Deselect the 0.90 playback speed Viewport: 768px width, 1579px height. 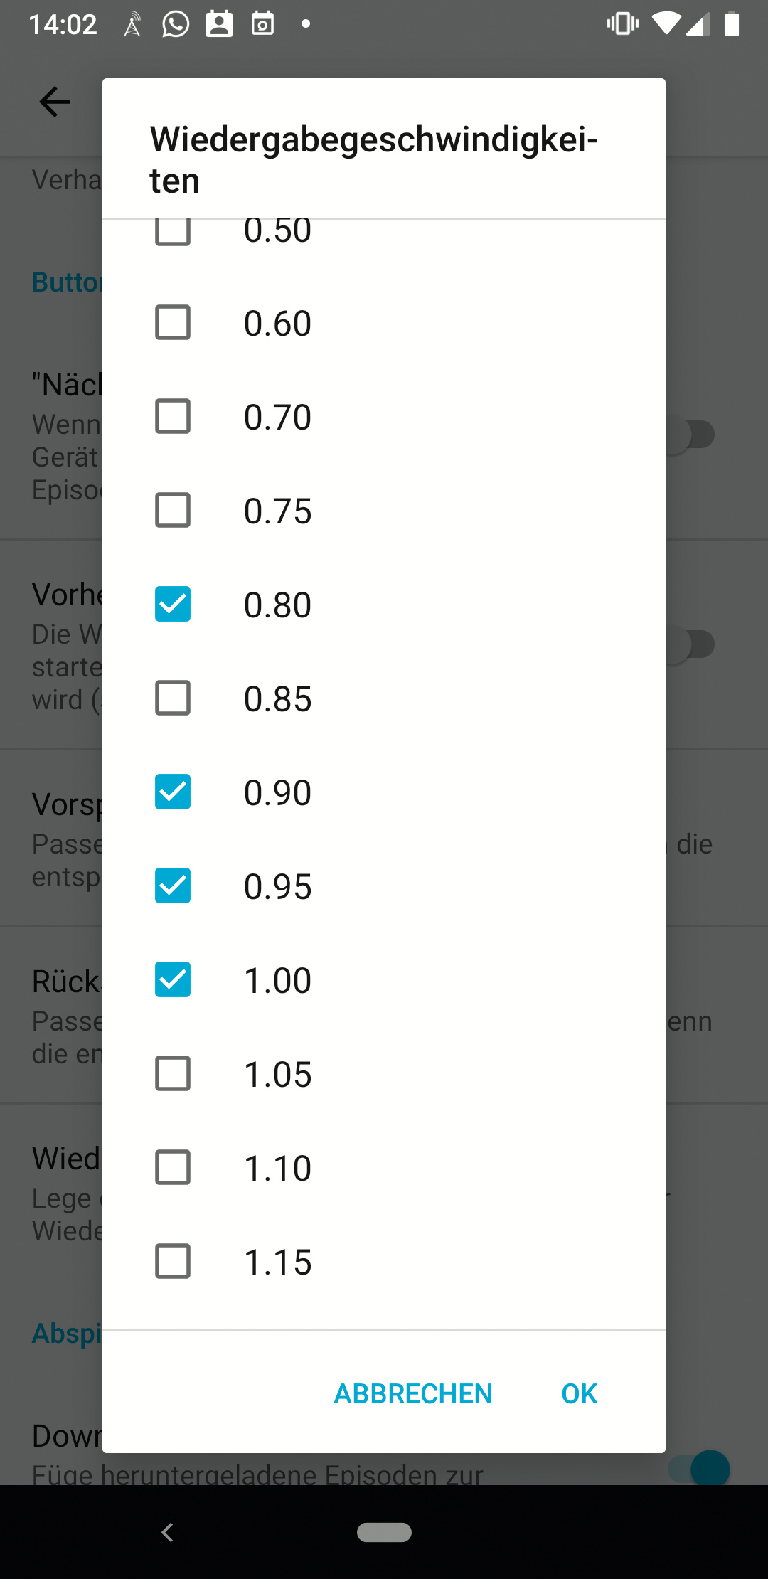tap(173, 792)
